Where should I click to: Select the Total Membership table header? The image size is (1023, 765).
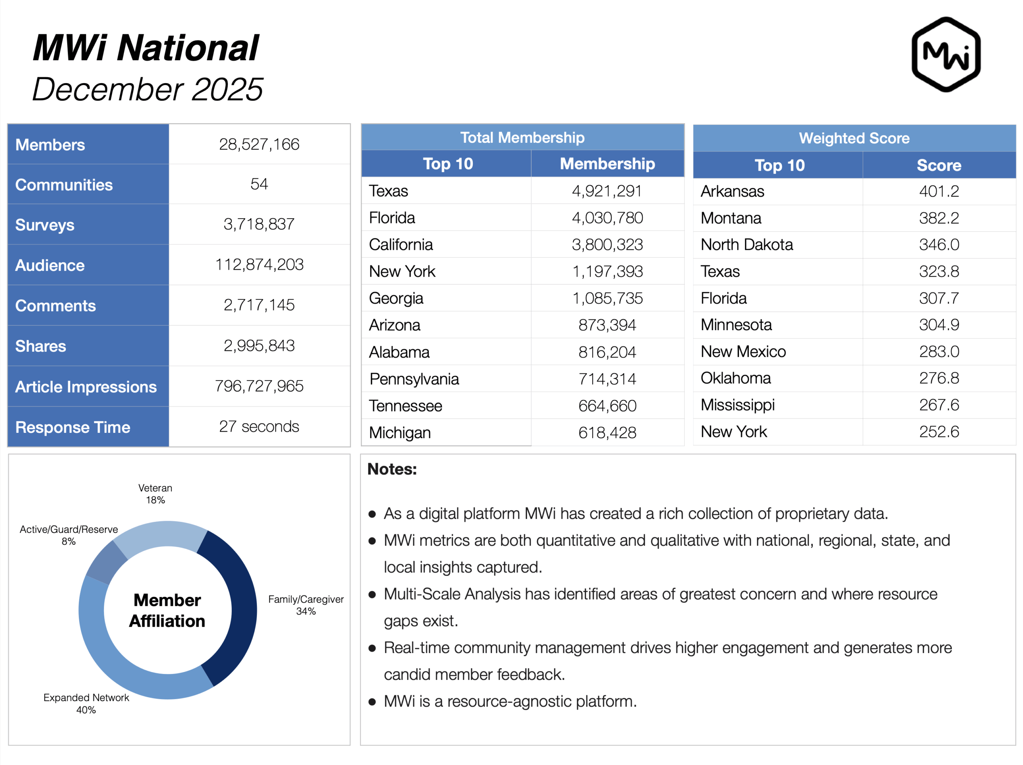point(522,137)
